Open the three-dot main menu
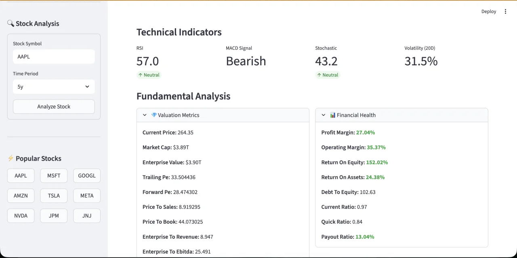Screen dimensions: 517x258 click(x=505, y=12)
